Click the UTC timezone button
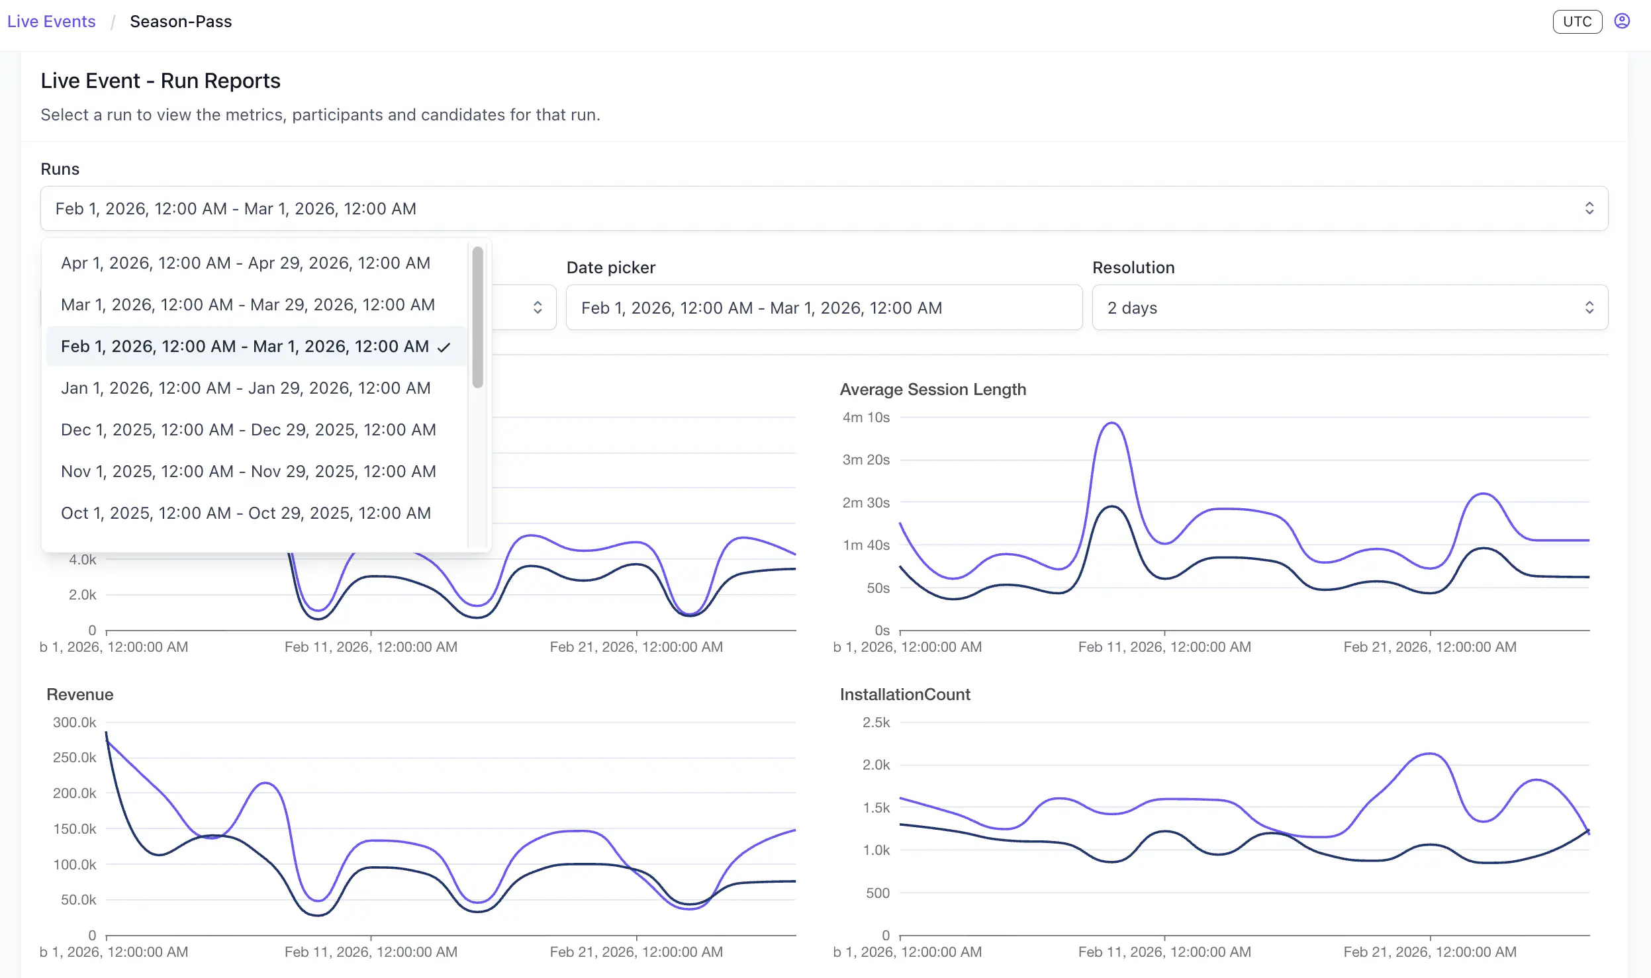The height and width of the screenshot is (978, 1651). [x=1577, y=22]
